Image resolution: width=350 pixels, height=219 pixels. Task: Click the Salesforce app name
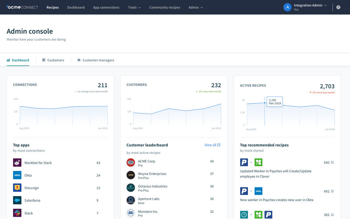(x=32, y=200)
